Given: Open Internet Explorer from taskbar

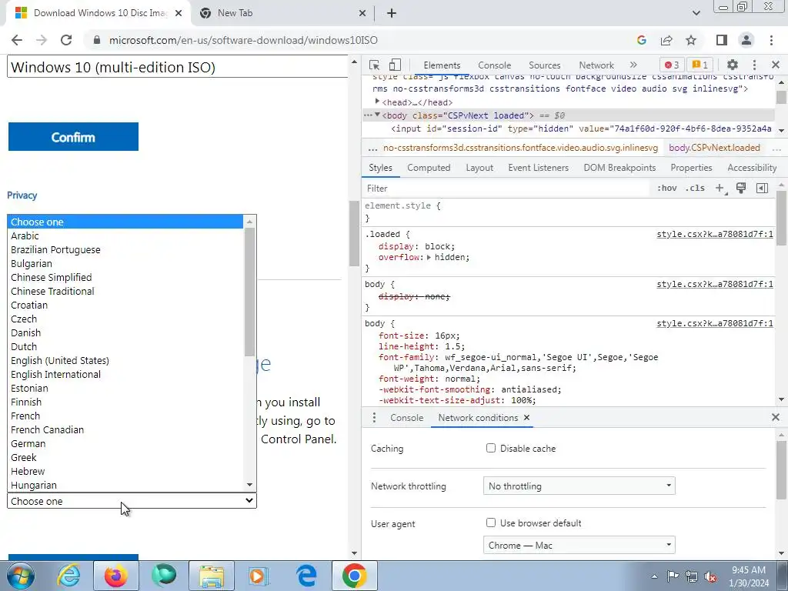Looking at the screenshot, I should click(x=68, y=576).
